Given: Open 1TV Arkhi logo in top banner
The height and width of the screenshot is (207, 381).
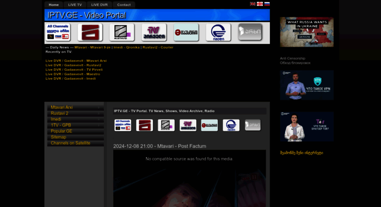Looking at the screenshot, I should click(250, 32).
